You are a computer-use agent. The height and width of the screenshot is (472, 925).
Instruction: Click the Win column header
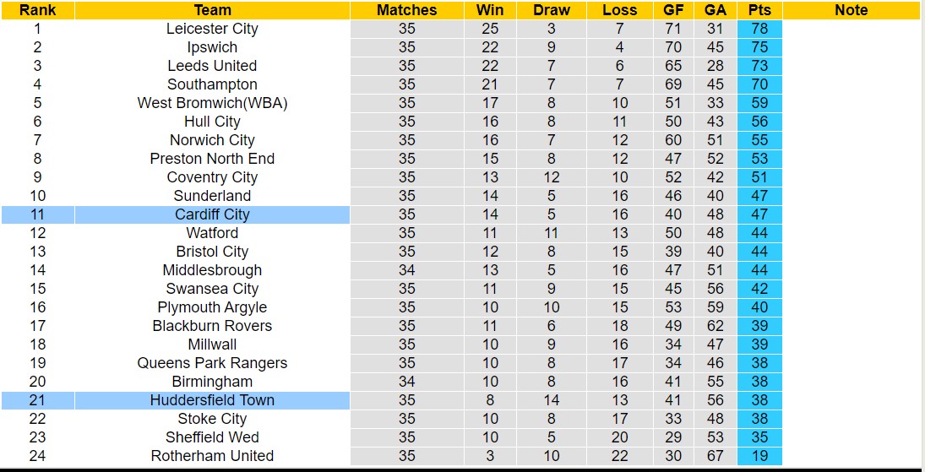tap(490, 10)
